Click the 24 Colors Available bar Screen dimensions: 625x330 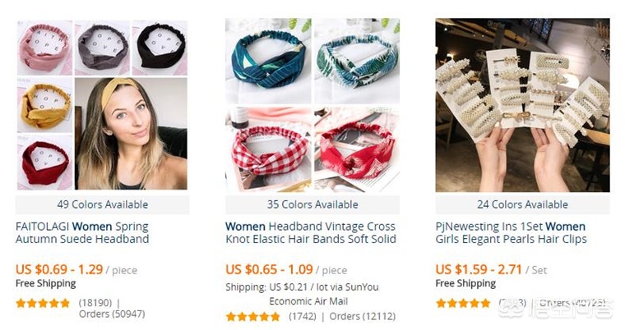[522, 204]
